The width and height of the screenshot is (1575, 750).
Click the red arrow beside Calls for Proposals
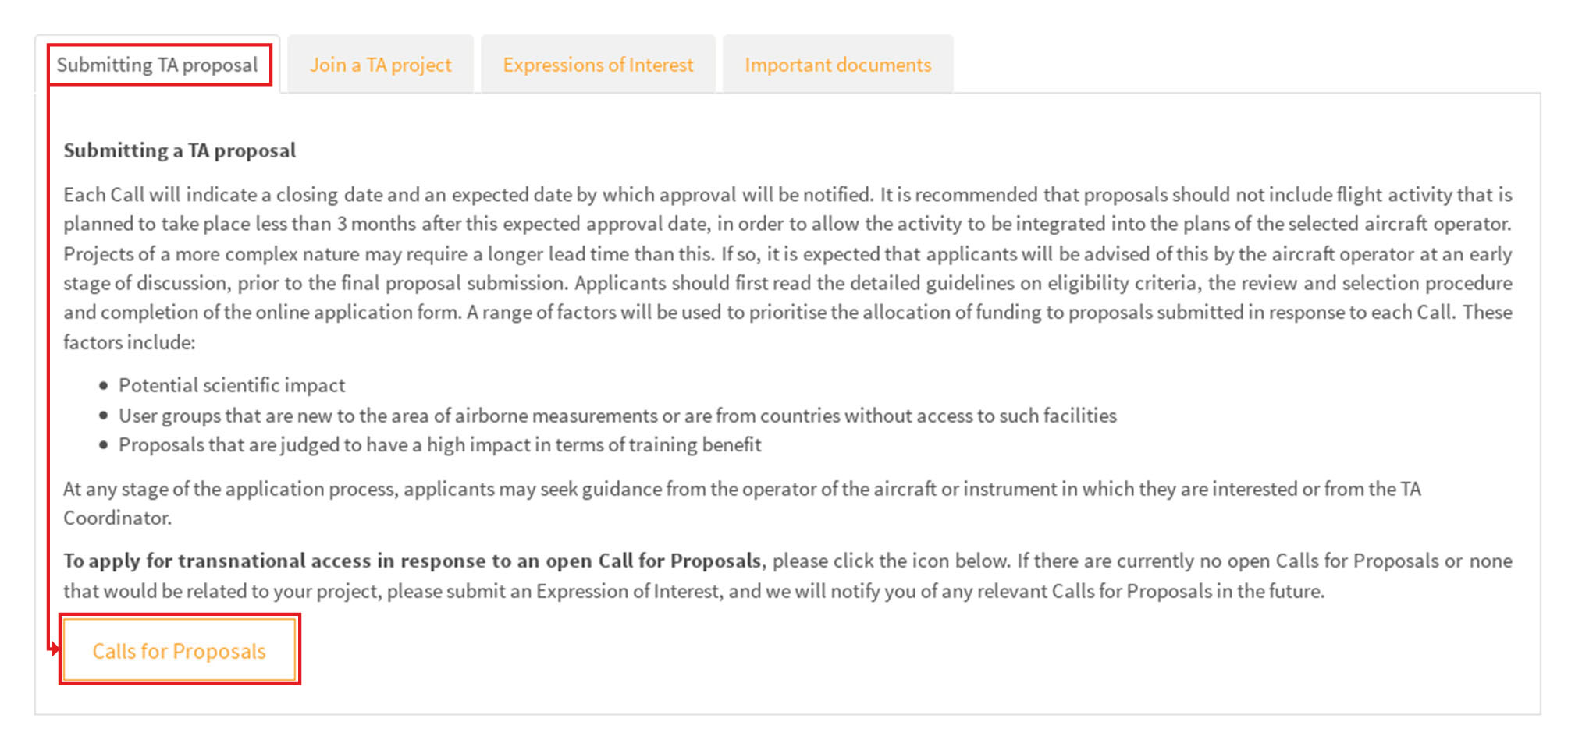click(x=53, y=648)
